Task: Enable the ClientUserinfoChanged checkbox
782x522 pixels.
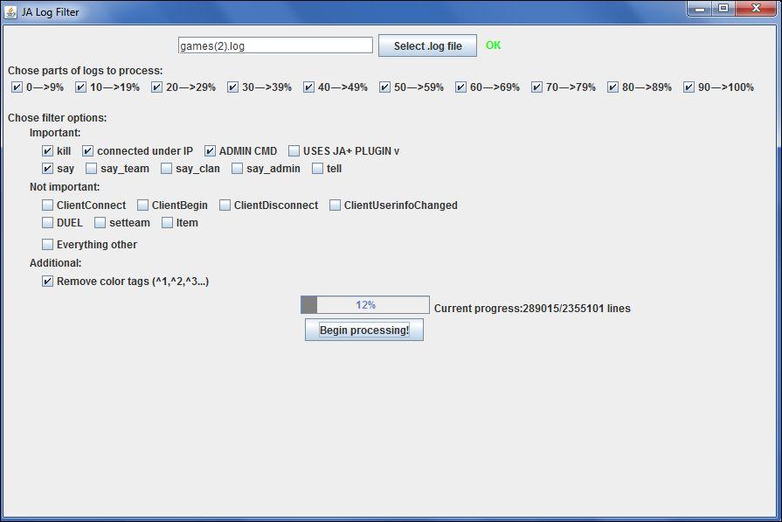Action: [335, 205]
